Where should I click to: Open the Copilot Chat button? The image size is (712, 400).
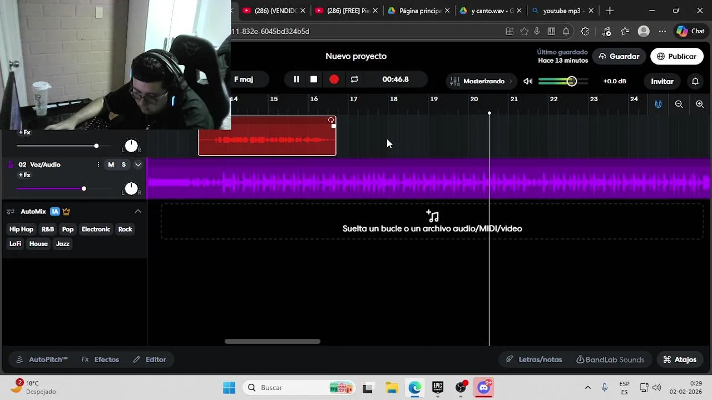[x=690, y=32]
